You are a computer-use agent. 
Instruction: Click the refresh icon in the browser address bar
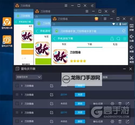point(124,31)
